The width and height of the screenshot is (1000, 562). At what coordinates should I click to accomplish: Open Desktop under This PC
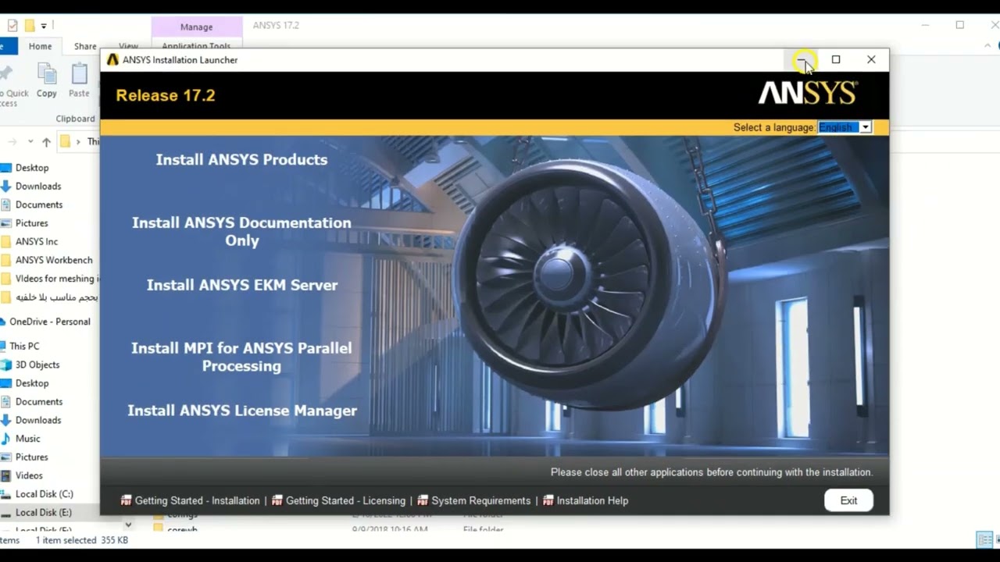tap(32, 383)
